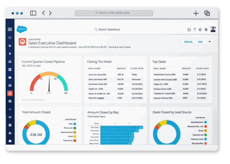
Task: Click the Search Salesforce field
Action: 107,29
